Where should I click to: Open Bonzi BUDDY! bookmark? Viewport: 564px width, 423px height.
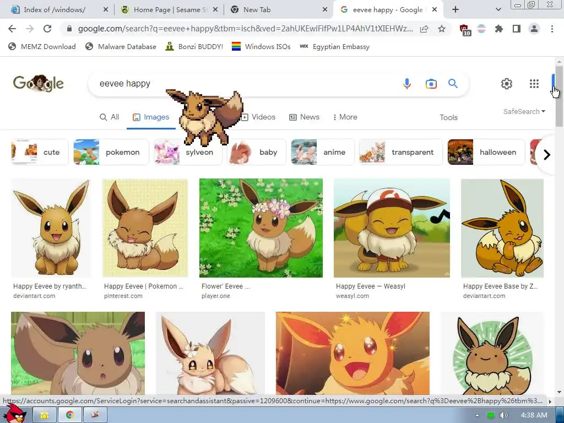194,47
